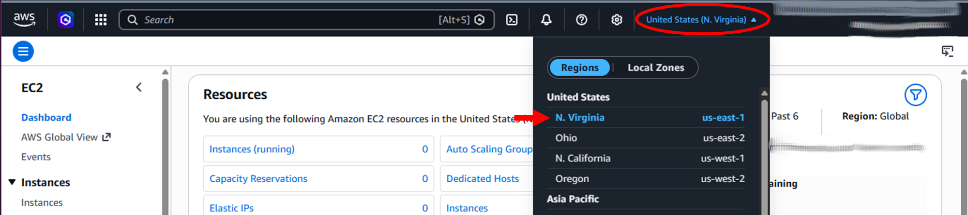
Task: Click the EC2 sidebar title
Action: tap(32, 88)
